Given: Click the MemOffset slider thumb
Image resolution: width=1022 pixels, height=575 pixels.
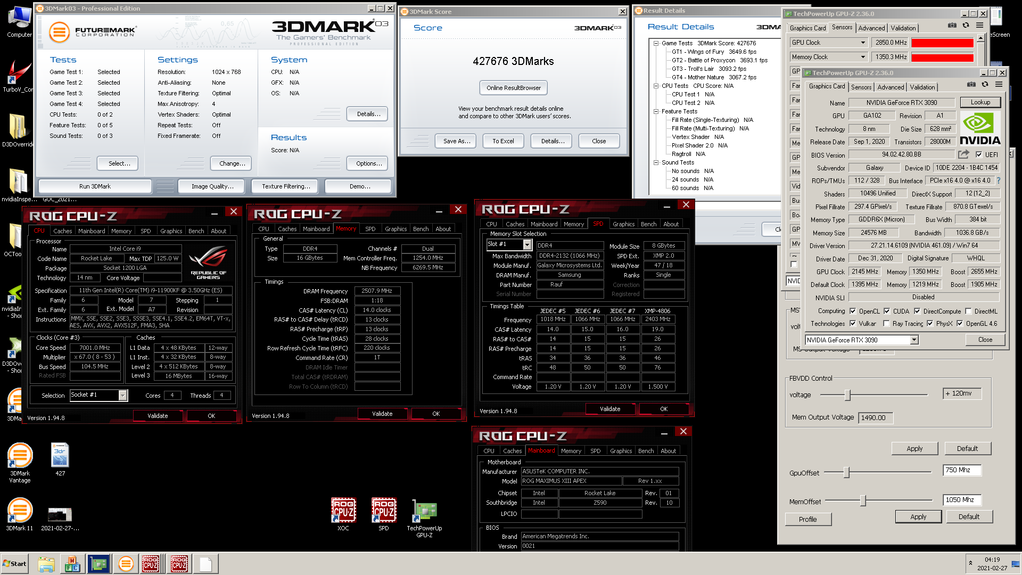Looking at the screenshot, I should pyautogui.click(x=863, y=501).
